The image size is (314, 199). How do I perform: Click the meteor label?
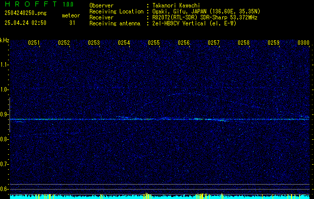tap(71, 15)
